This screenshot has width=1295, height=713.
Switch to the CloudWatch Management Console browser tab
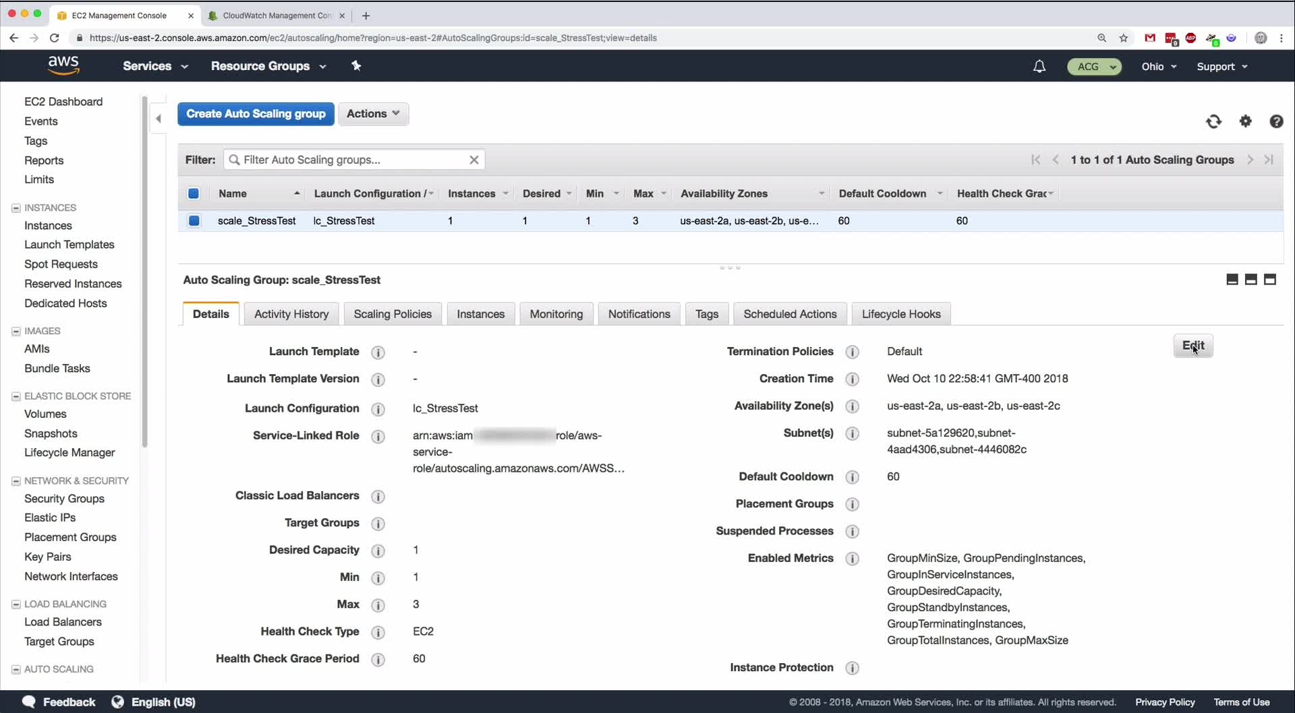click(x=277, y=15)
